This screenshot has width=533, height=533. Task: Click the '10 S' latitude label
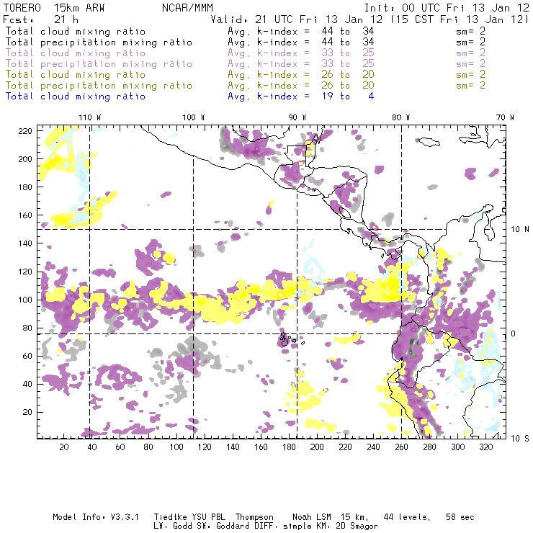[520, 439]
